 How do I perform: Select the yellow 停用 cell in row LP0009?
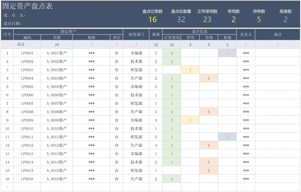(190, 120)
